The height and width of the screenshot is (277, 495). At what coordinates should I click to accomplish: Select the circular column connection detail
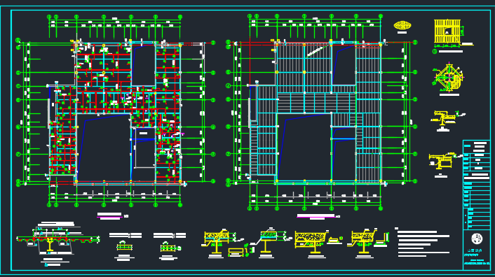point(449,78)
